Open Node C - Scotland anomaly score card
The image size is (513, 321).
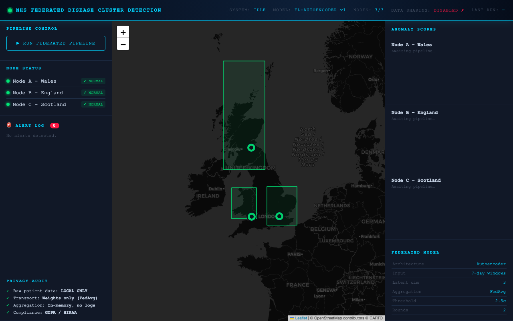tap(449, 206)
